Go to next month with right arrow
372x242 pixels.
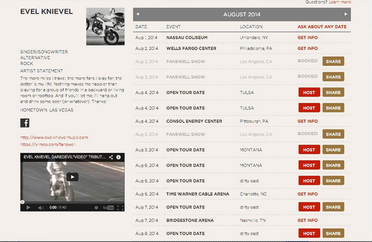pyautogui.click(x=346, y=14)
